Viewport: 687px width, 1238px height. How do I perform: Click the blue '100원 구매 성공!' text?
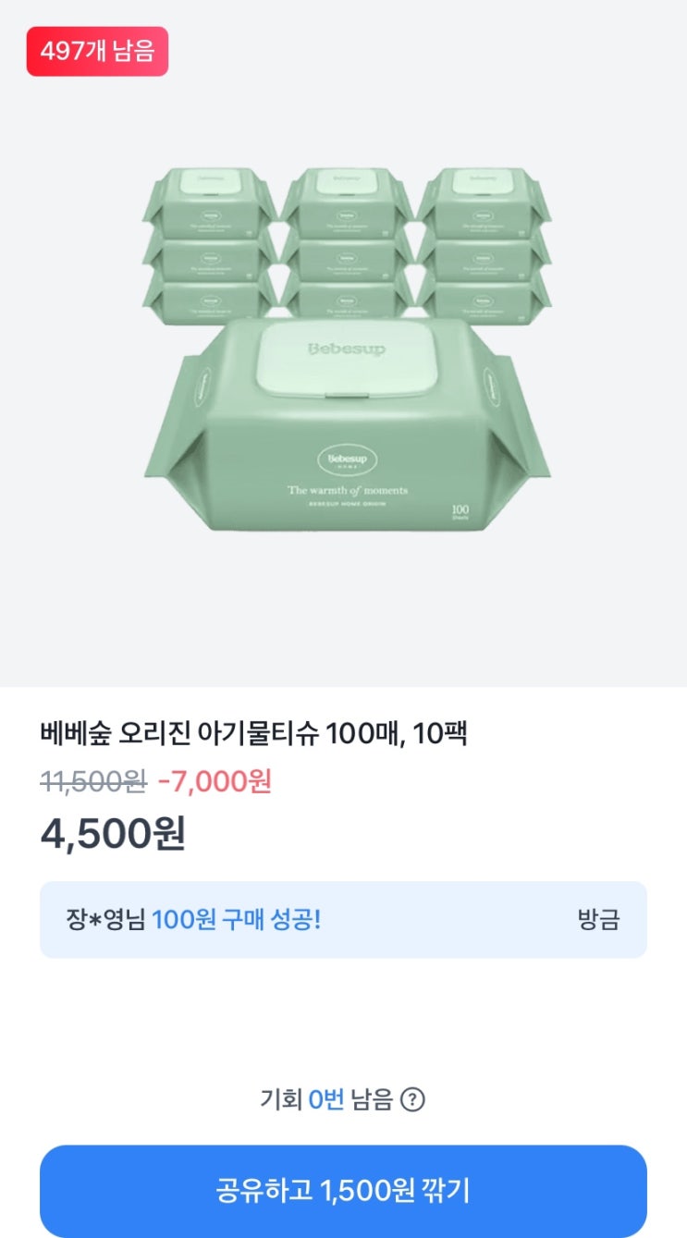coord(236,920)
